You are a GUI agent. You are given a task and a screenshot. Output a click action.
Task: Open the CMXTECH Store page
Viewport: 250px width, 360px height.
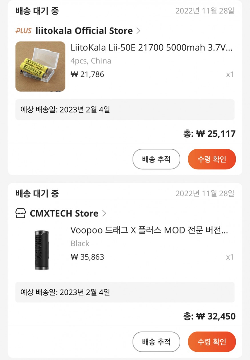64,213
